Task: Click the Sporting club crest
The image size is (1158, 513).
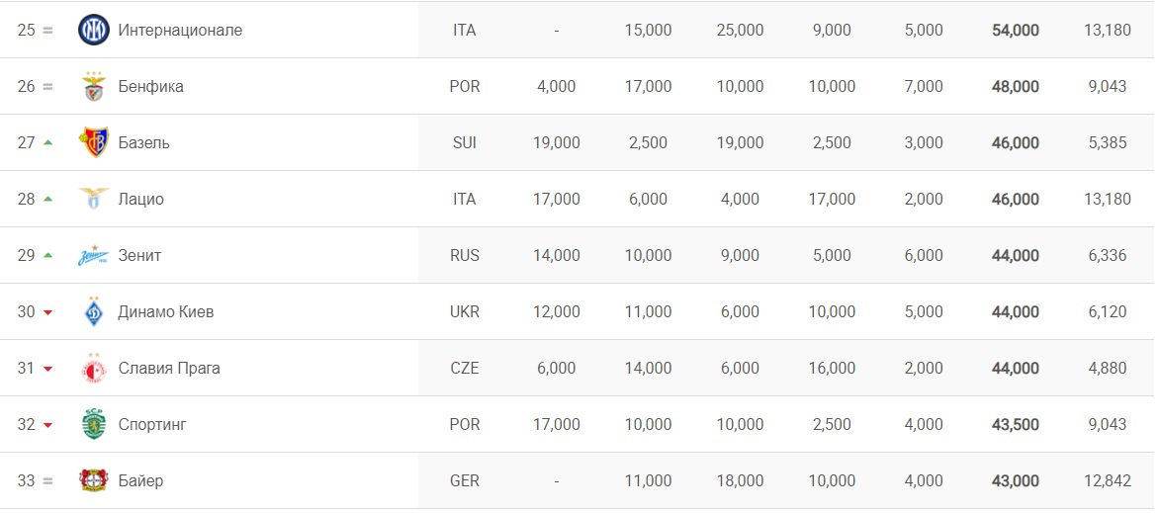Action: 94,424
